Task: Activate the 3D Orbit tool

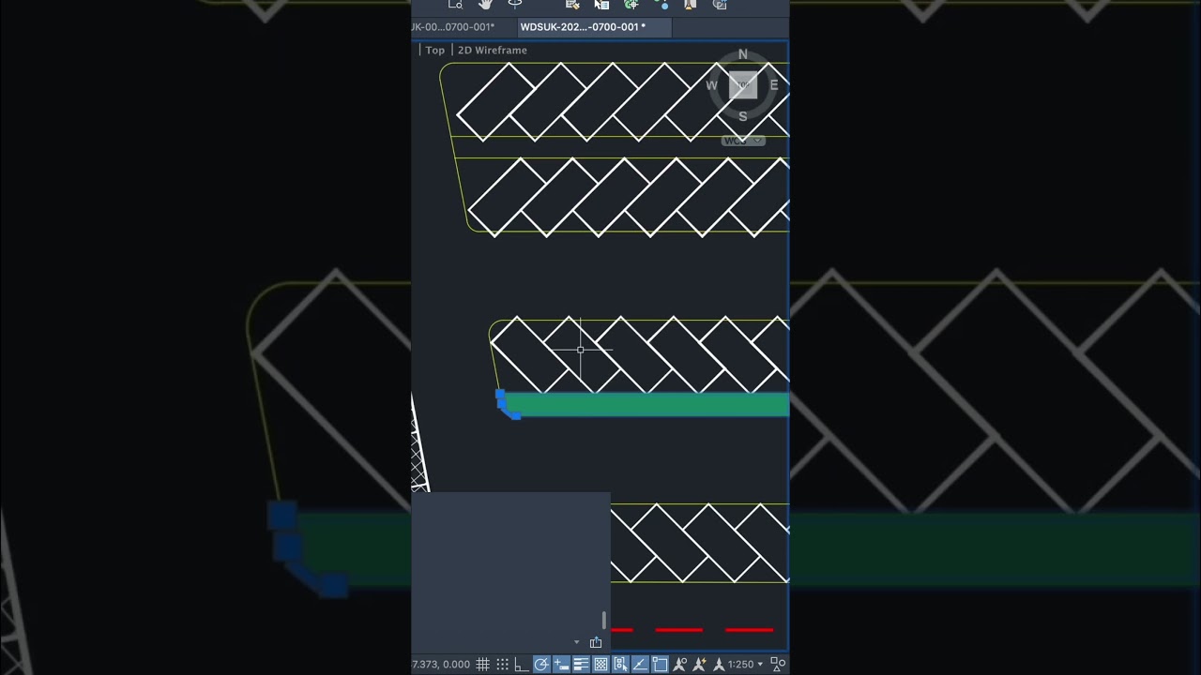Action: tap(515, 5)
